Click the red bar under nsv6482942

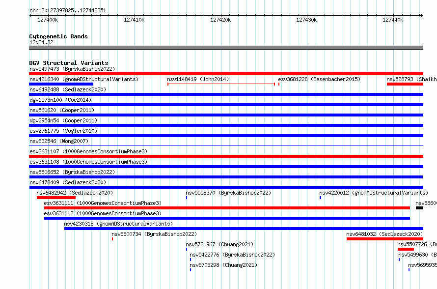click(x=56, y=198)
